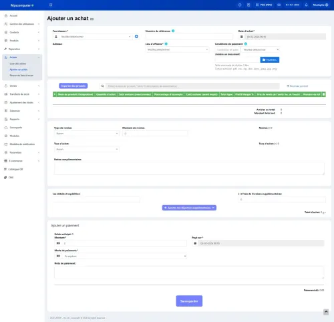
Task: Click the Rapports sidebar icon
Action: click(6, 119)
